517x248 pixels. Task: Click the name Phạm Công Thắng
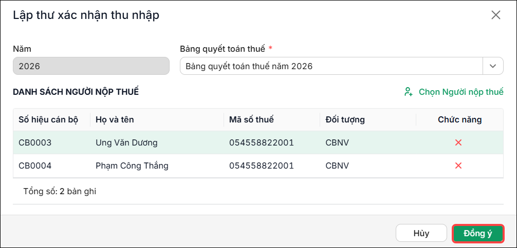click(132, 166)
